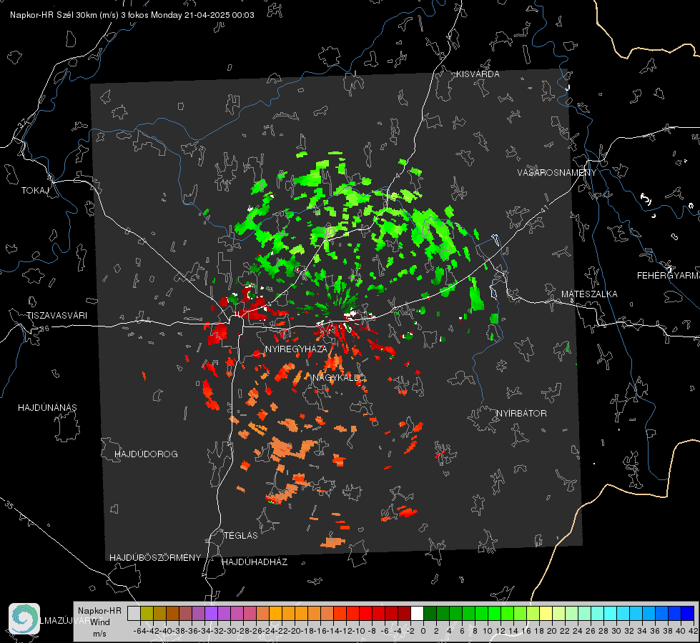The height and width of the screenshot is (643, 700).
Task: Click the 0 value on the legend scale
Action: click(x=423, y=631)
